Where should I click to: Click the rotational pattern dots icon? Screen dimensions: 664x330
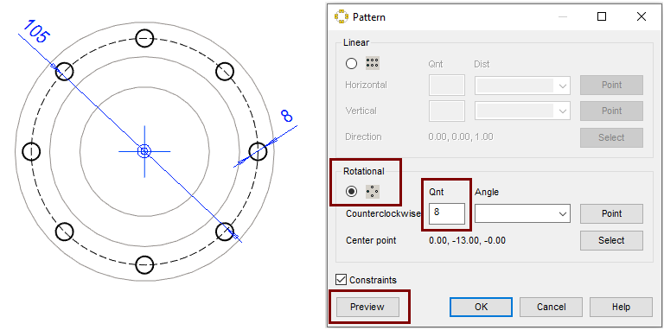pyautogui.click(x=373, y=192)
